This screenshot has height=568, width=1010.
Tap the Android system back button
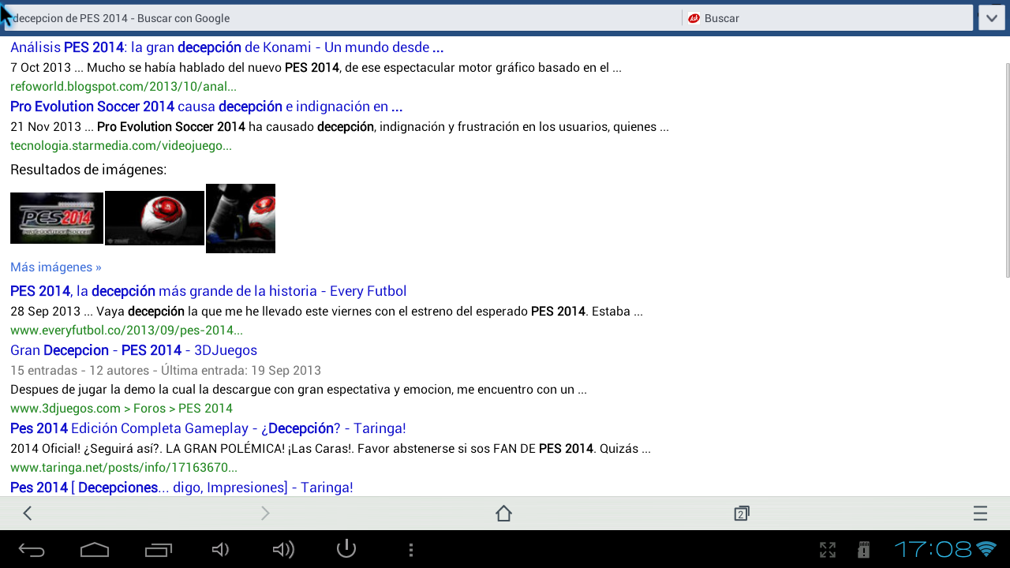point(32,550)
